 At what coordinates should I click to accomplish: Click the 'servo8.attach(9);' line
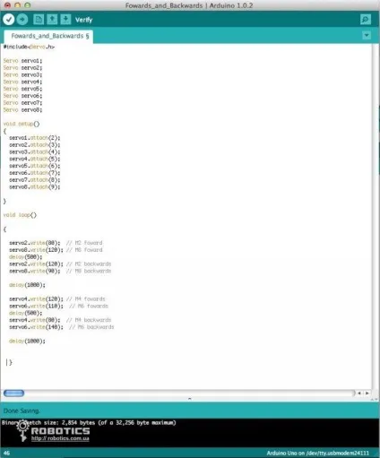(x=35, y=187)
